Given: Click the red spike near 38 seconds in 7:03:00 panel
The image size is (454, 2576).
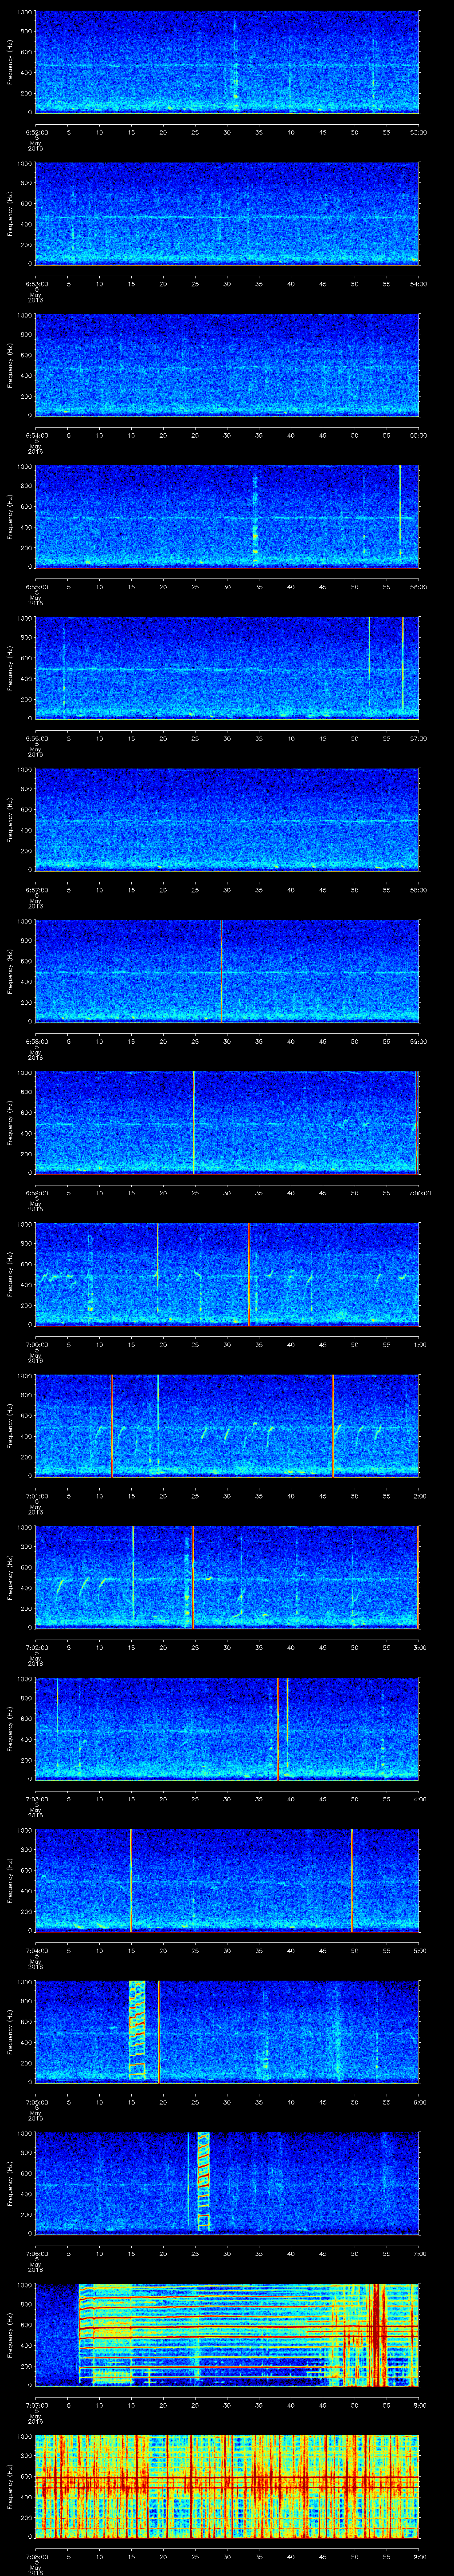Looking at the screenshot, I should (x=278, y=1729).
